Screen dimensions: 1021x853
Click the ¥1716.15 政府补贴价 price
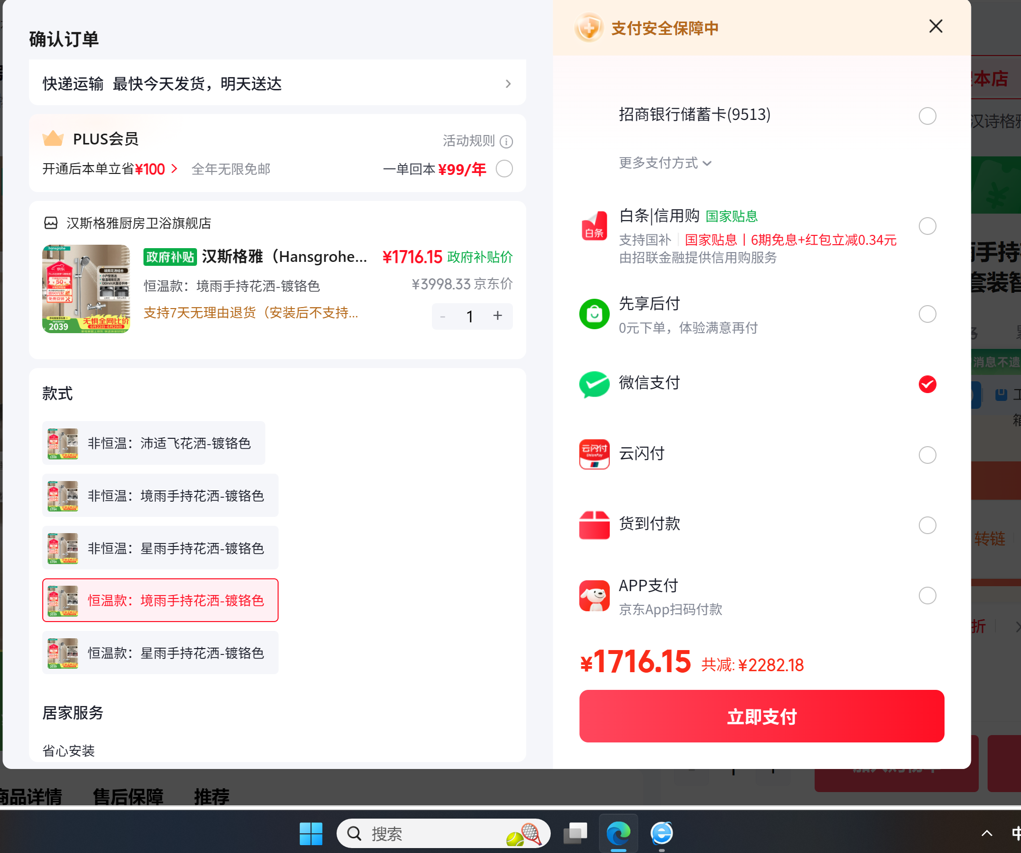point(447,256)
